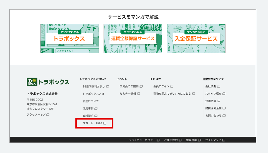Open ご利用規約 in bottom bar
The height and width of the screenshot is (153, 268).
(x=171, y=140)
